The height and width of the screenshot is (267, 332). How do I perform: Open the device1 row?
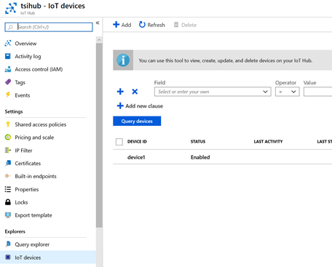tap(222, 157)
